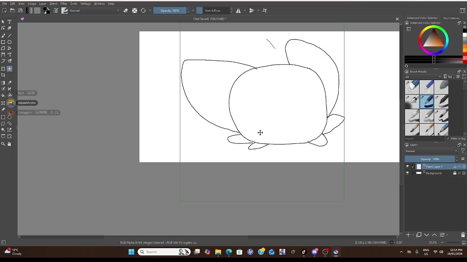467x262 pixels.
Task: Adjust the Layers Opacity slider
Action: [430, 159]
